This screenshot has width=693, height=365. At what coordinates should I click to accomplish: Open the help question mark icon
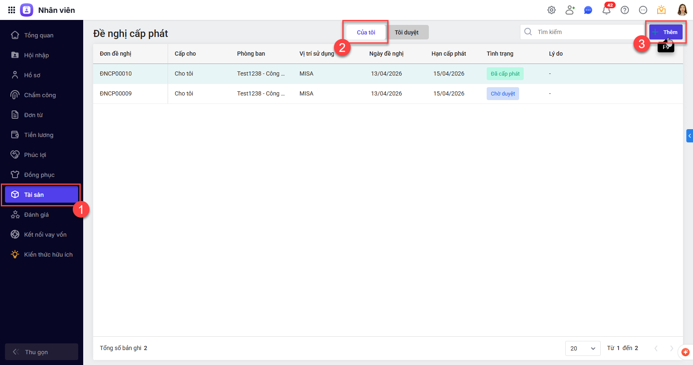tap(625, 10)
